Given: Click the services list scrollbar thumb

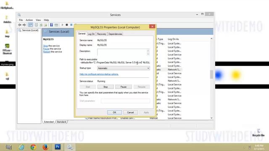Looking at the screenshot, I should (x=211, y=75).
